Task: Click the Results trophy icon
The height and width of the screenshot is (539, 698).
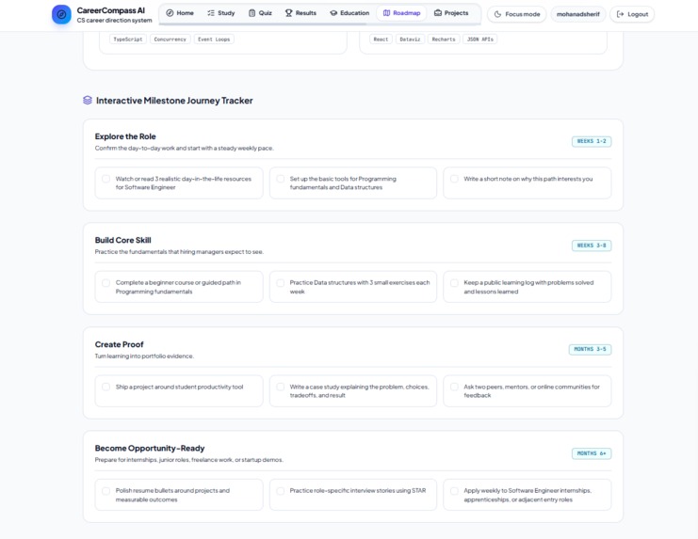Action: (x=289, y=13)
